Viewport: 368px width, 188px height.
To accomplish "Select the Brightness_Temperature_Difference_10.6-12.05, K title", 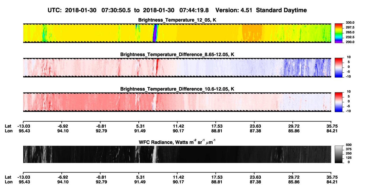I will (177, 89).
